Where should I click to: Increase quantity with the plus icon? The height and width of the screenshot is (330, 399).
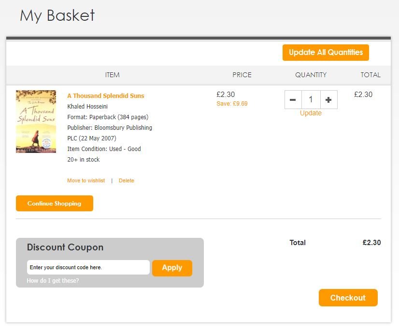pyautogui.click(x=328, y=100)
